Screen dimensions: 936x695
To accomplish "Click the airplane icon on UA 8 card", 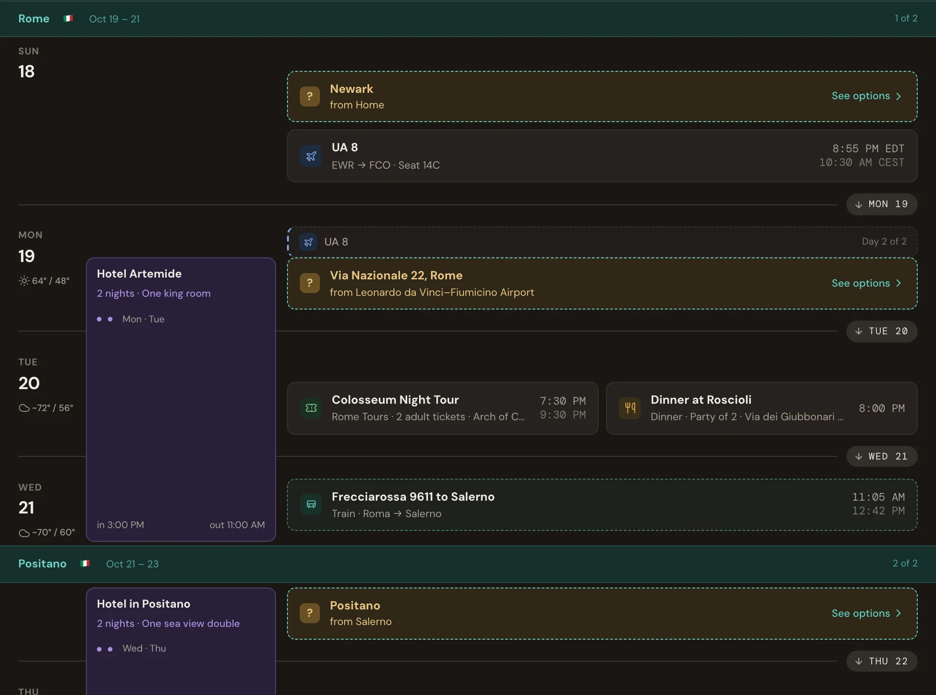I will [311, 156].
